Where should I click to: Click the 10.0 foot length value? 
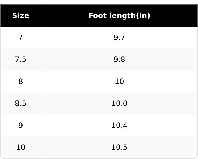coord(119,104)
